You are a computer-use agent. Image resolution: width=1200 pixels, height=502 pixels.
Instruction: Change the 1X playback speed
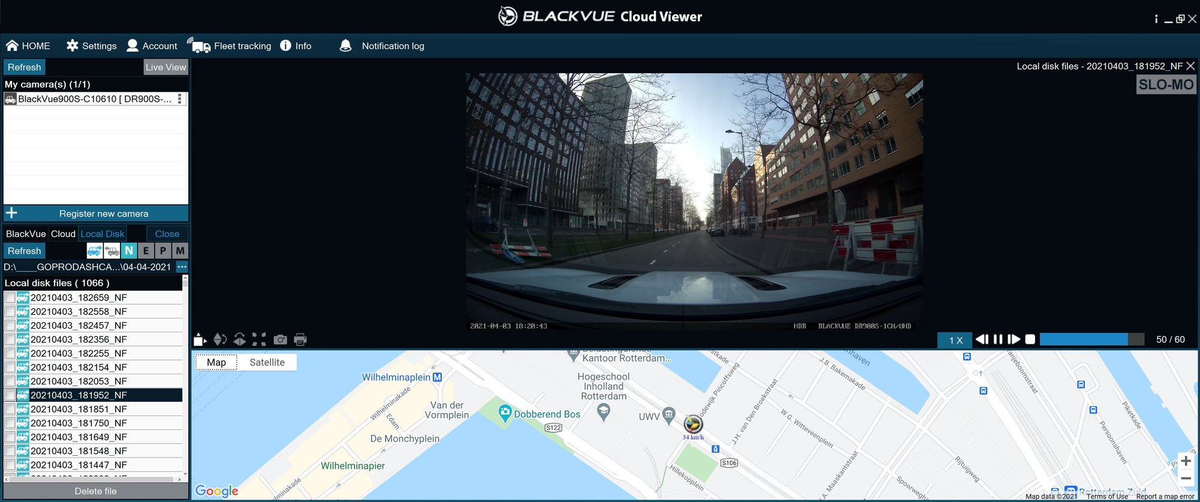(955, 340)
